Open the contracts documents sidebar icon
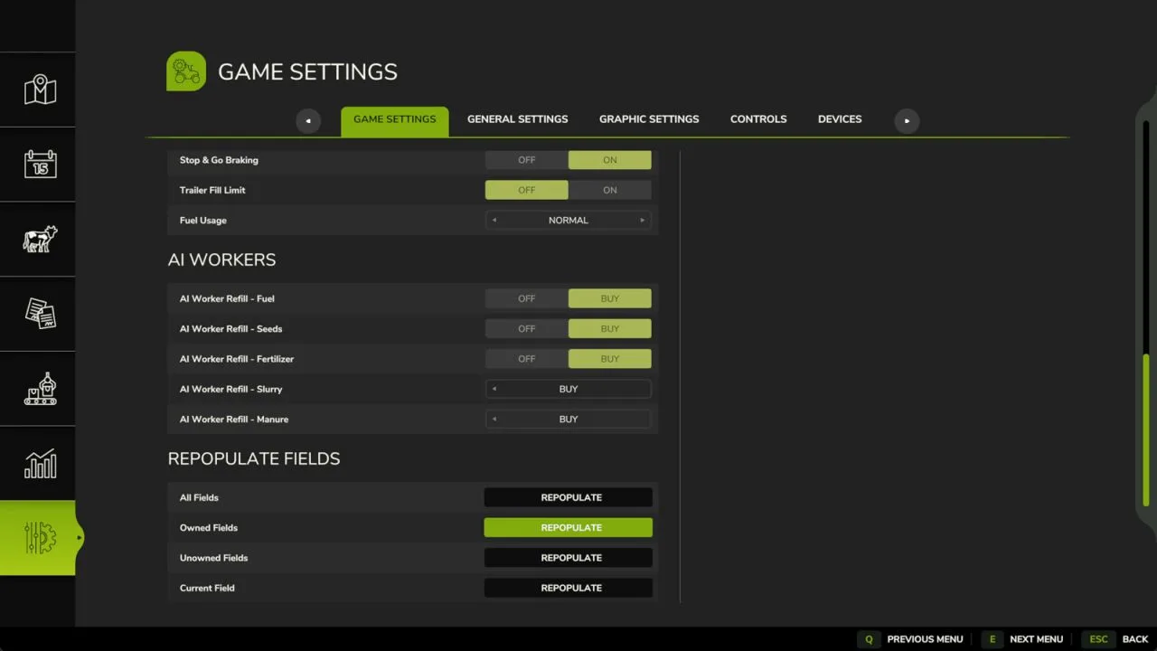 [40, 313]
